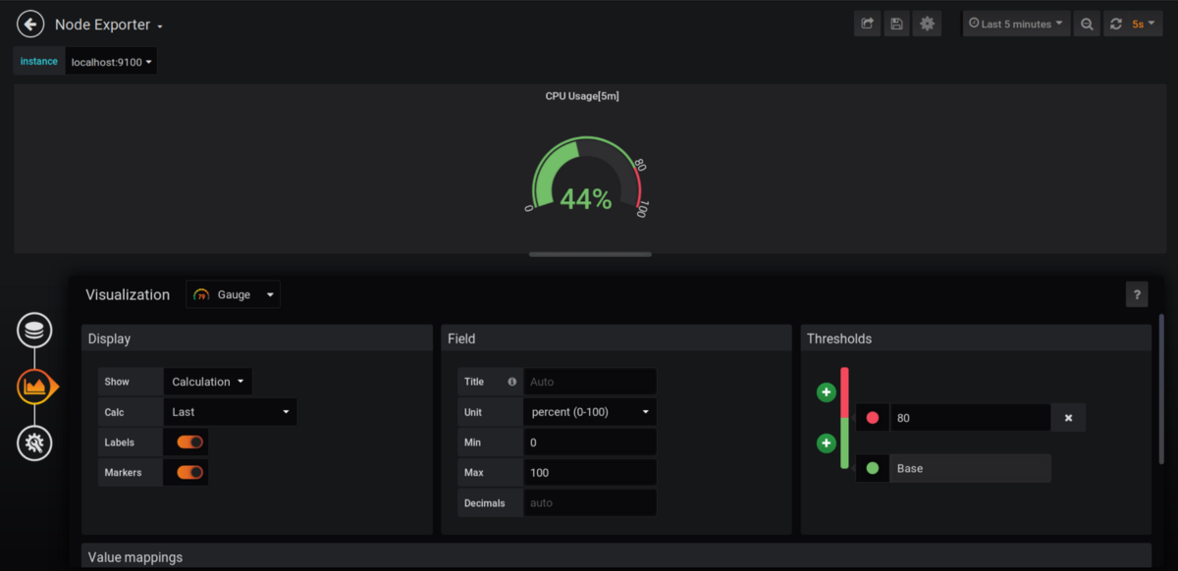Viewport: 1178px width, 571px height.
Task: Open dashboard settings gear icon
Action: pyautogui.click(x=927, y=25)
